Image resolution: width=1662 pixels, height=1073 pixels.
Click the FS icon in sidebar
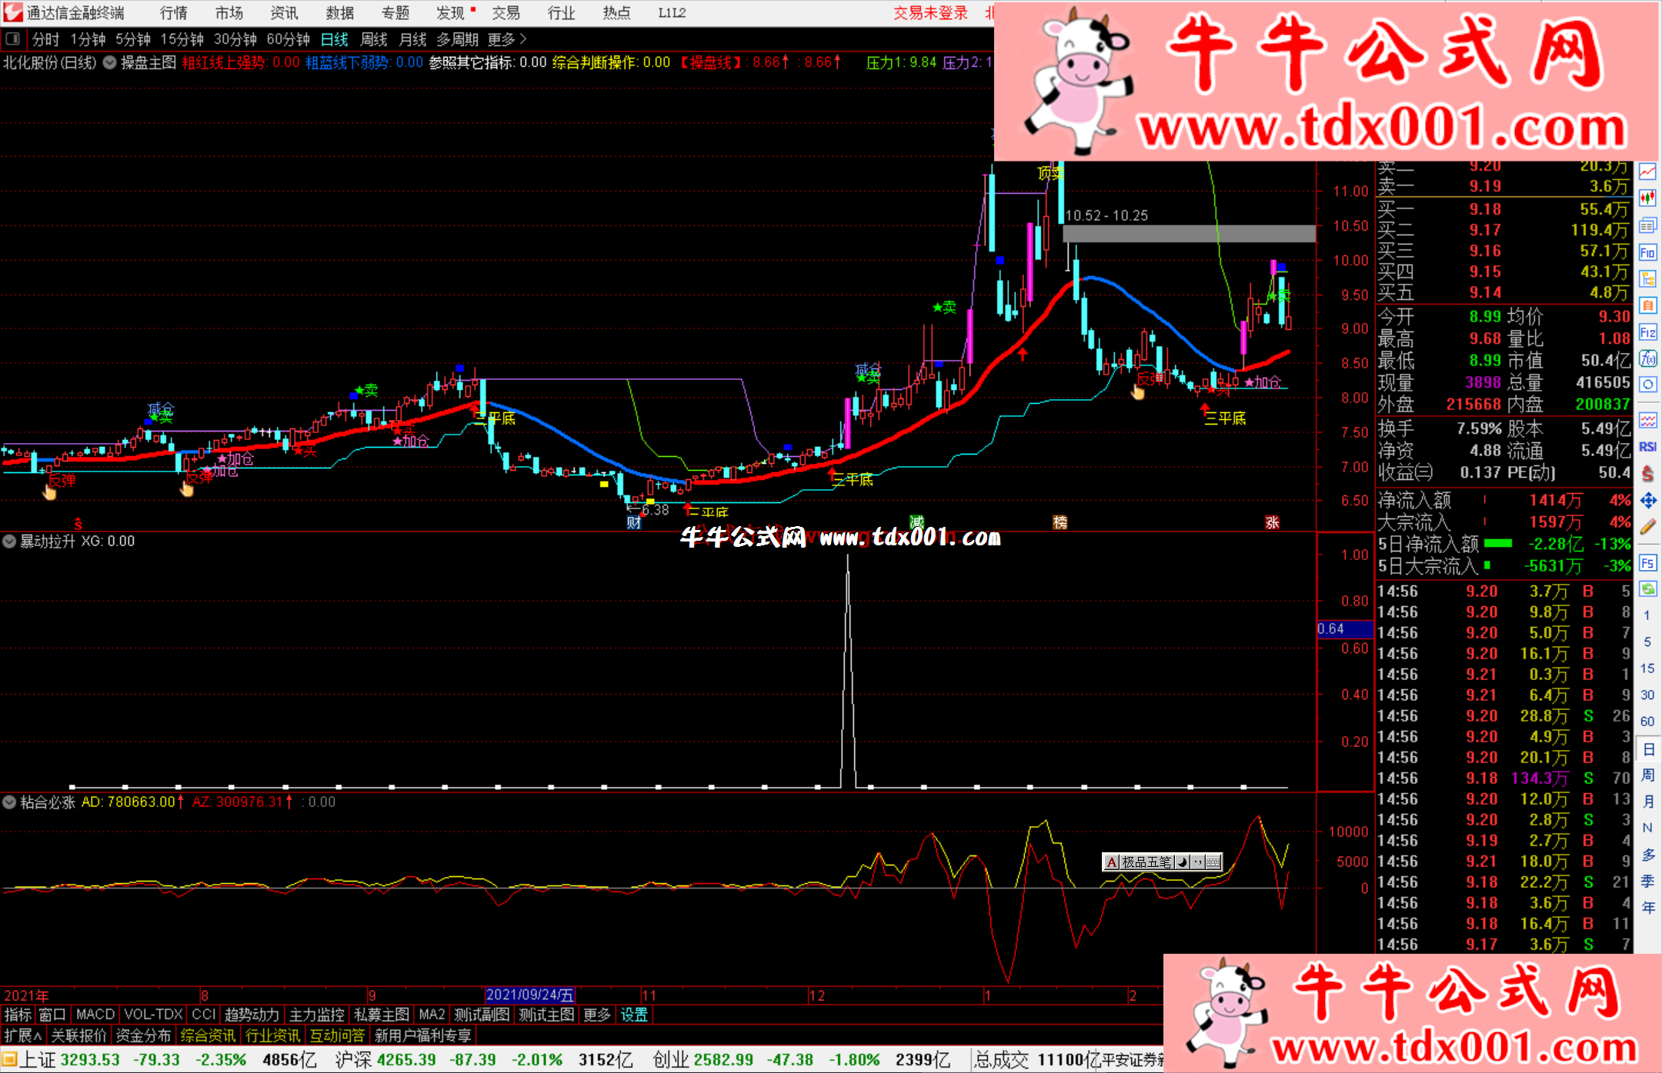tap(1647, 563)
